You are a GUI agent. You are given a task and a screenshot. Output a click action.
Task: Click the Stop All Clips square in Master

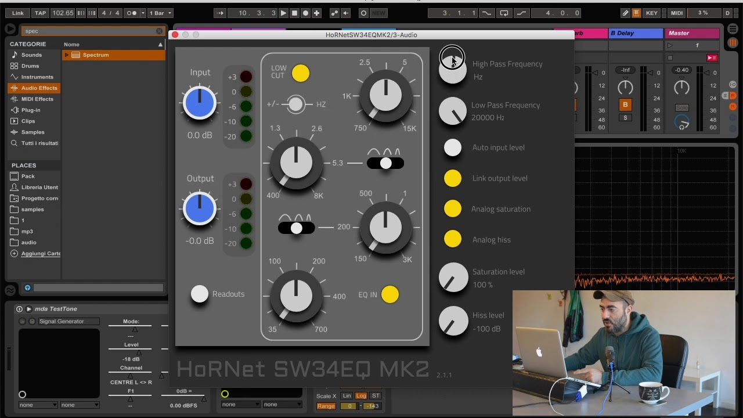click(x=670, y=57)
